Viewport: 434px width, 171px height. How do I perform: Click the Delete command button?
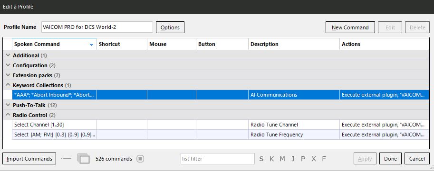click(417, 27)
